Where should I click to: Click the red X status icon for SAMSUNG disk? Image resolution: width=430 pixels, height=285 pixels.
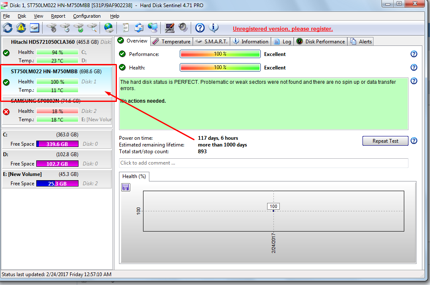click(x=6, y=112)
